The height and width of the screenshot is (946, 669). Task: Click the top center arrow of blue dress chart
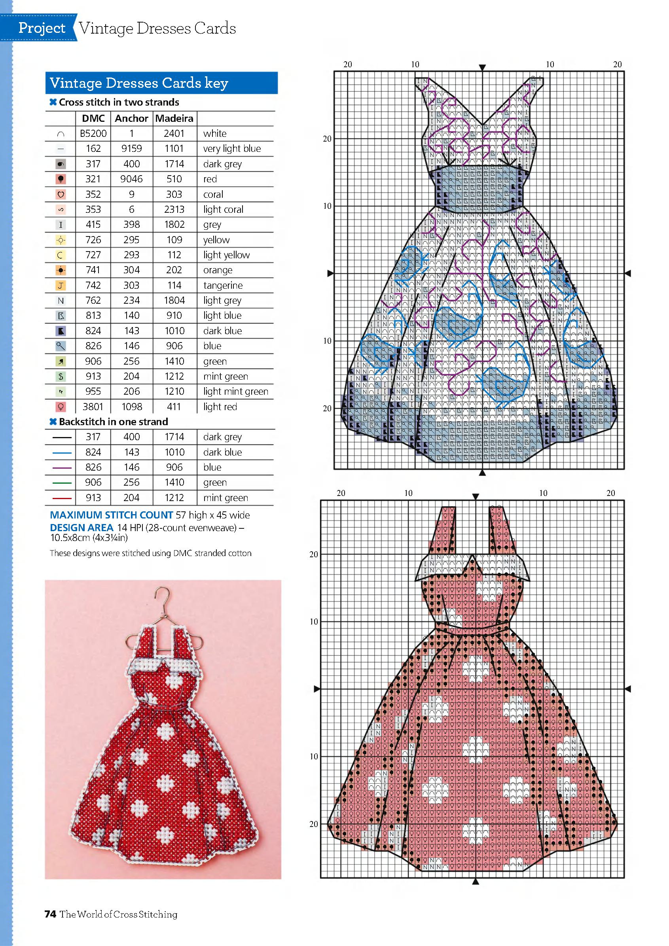[x=482, y=67]
